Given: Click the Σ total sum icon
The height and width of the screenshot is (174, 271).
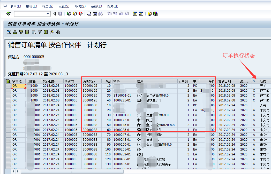Looking at the screenshot, I should (x=46, y=32).
